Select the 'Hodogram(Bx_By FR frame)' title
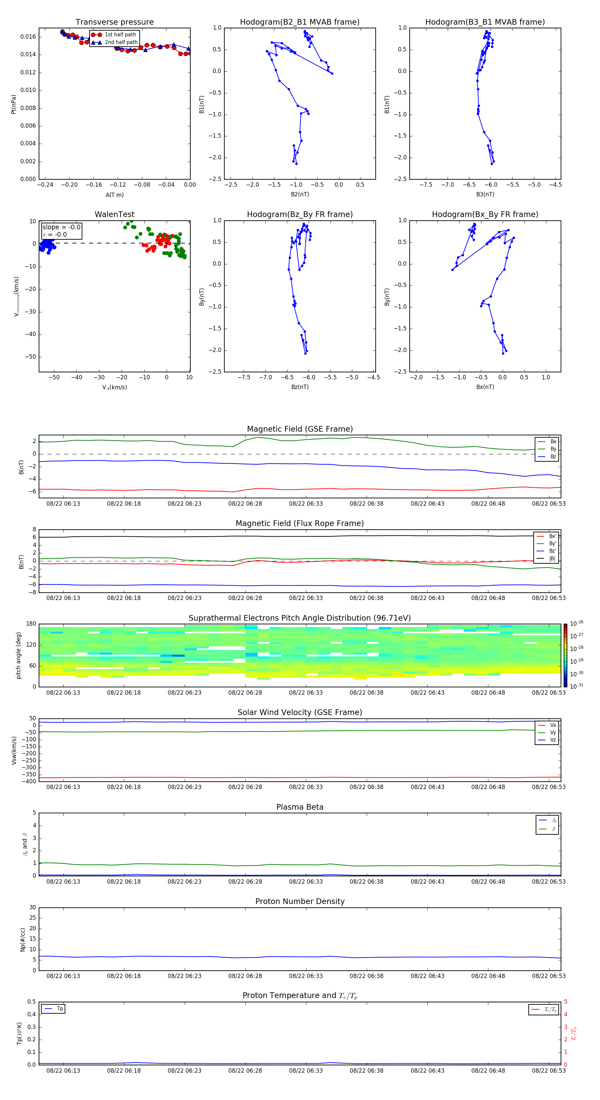Viewport: 600px width, 1100px height. click(x=485, y=214)
